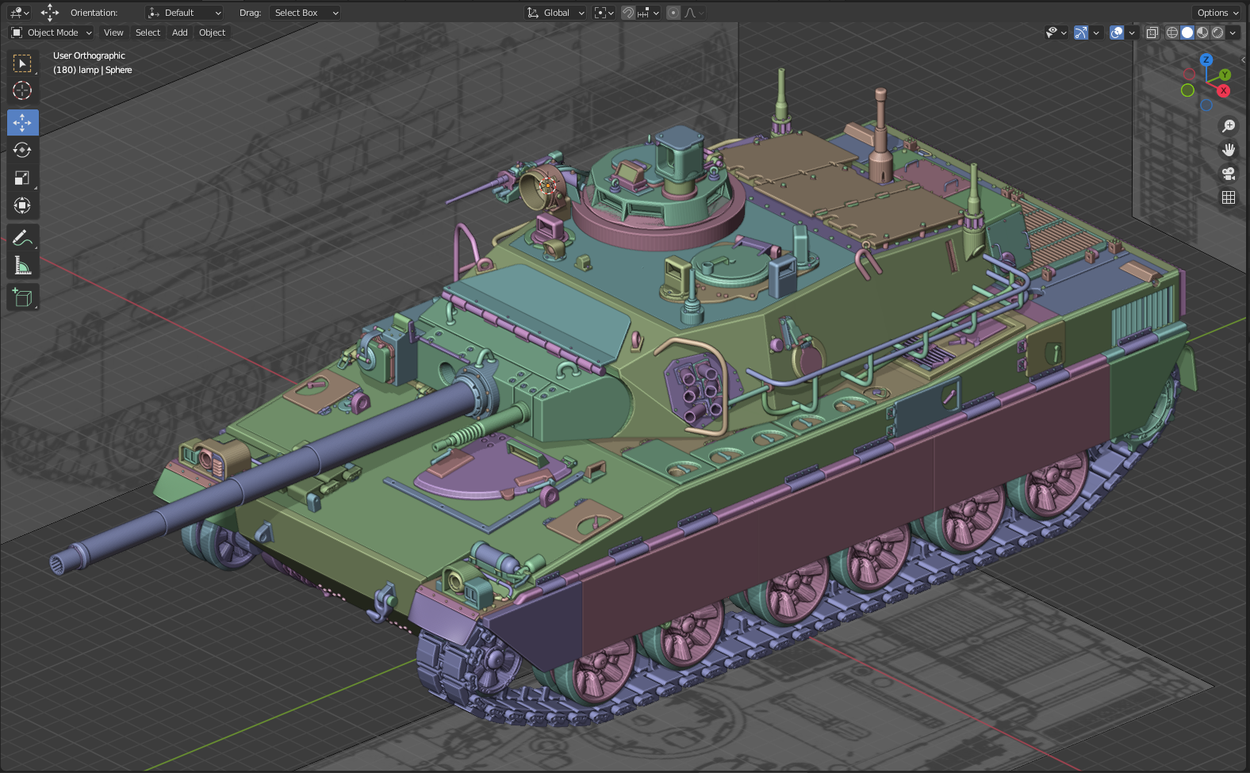Expand the Drag Select Box dropdown
The image size is (1250, 773).
[x=305, y=13]
